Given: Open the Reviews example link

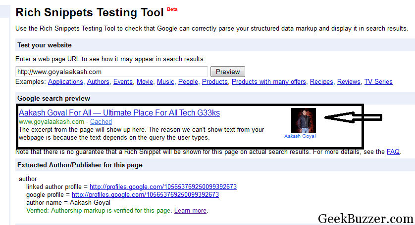Looking at the screenshot, I should click(349, 82).
